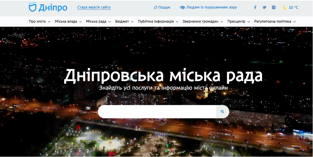Open the Instagram profile icon
Image resolution: width=313 pixels, height=157 pixels.
tap(274, 8)
